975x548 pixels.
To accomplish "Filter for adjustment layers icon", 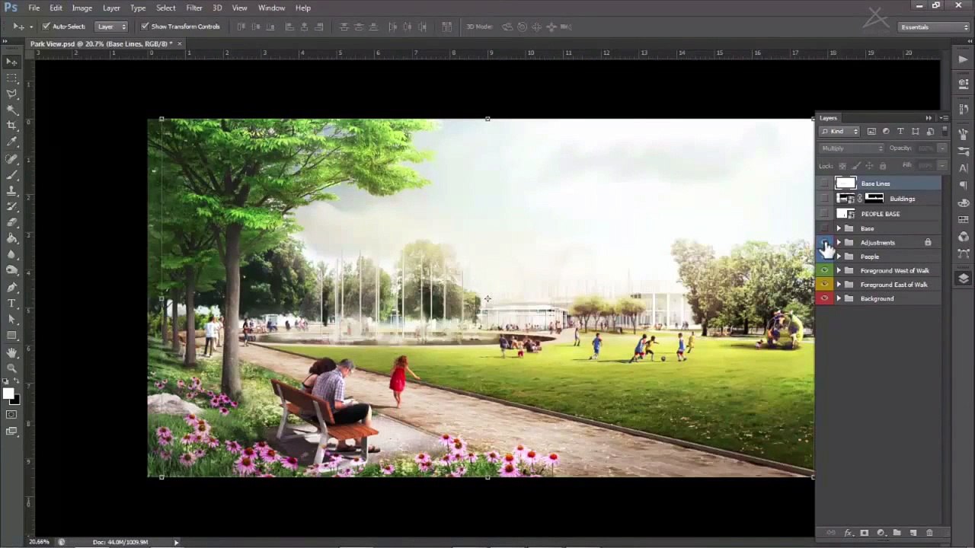I will click(886, 132).
